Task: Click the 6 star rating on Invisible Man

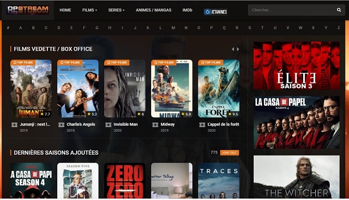Action: click(141, 114)
